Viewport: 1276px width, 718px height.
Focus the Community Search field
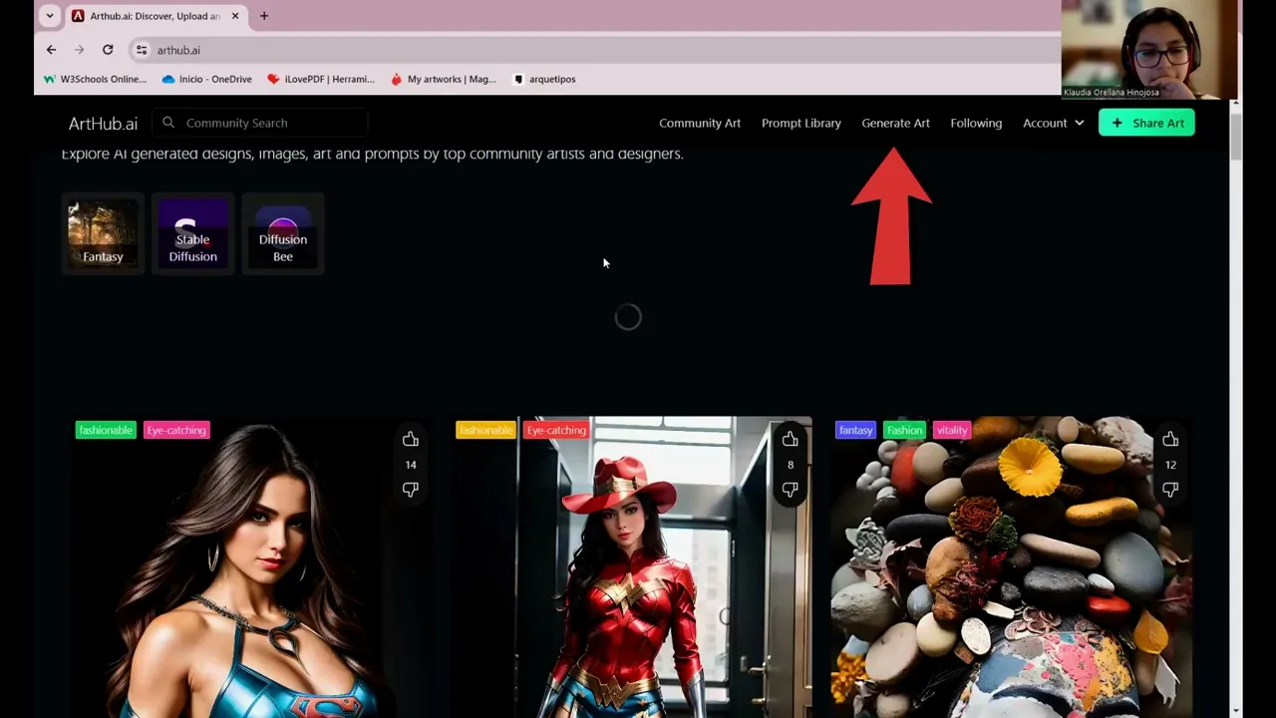(262, 123)
